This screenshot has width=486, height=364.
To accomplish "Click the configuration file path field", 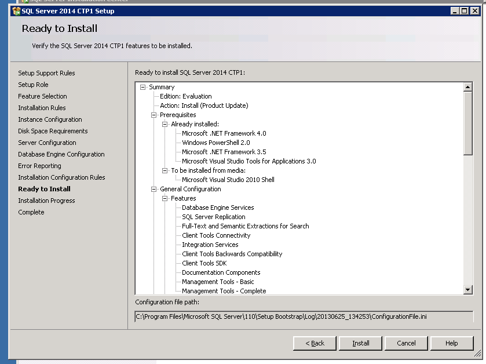I will (304, 316).
